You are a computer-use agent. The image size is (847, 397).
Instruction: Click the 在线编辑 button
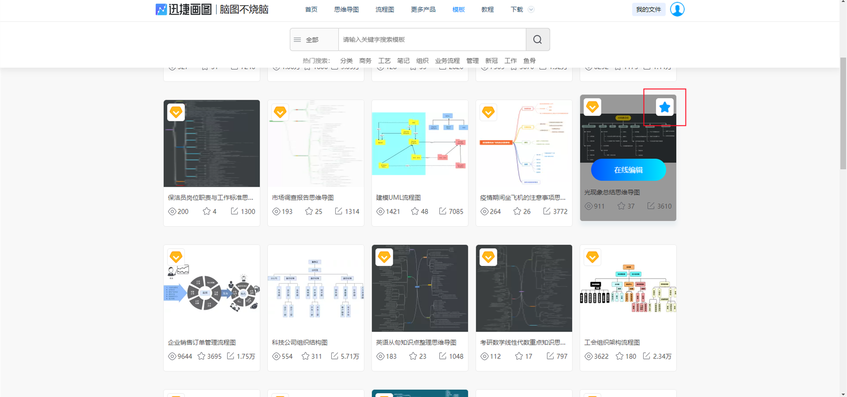point(628,170)
